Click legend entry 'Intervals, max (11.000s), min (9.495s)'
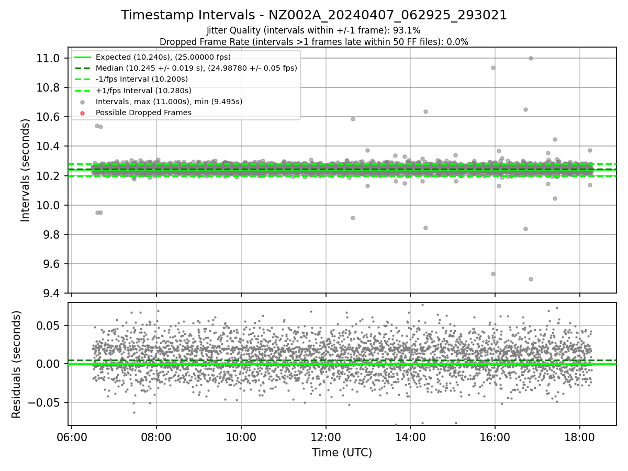This screenshot has width=628, height=471. [169, 102]
